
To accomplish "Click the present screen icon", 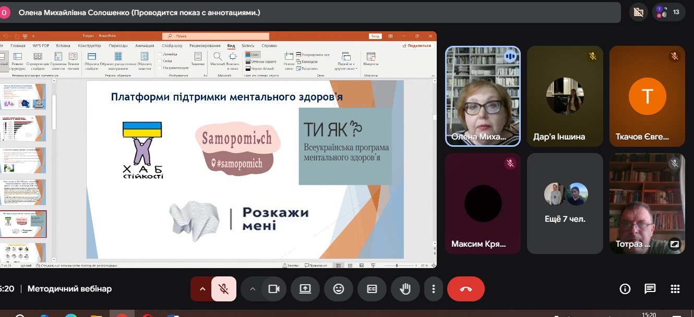I will (305, 289).
